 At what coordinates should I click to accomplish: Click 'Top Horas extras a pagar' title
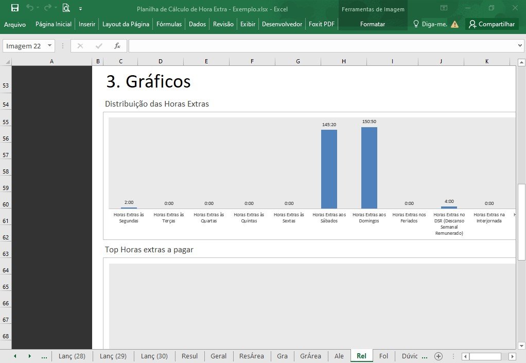(x=149, y=250)
